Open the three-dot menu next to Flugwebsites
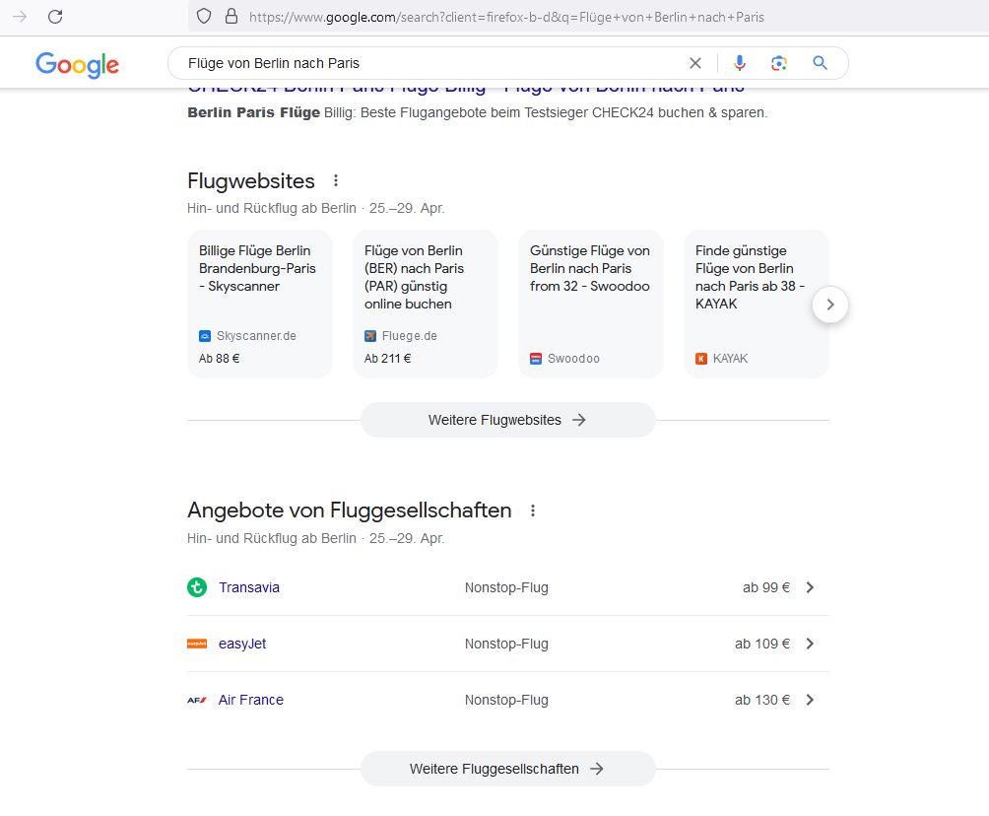 [336, 181]
